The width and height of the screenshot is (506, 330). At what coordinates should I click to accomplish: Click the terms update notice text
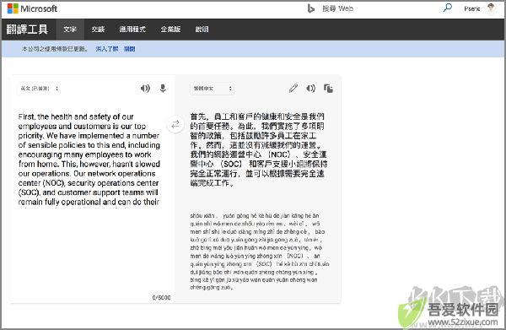click(55, 49)
